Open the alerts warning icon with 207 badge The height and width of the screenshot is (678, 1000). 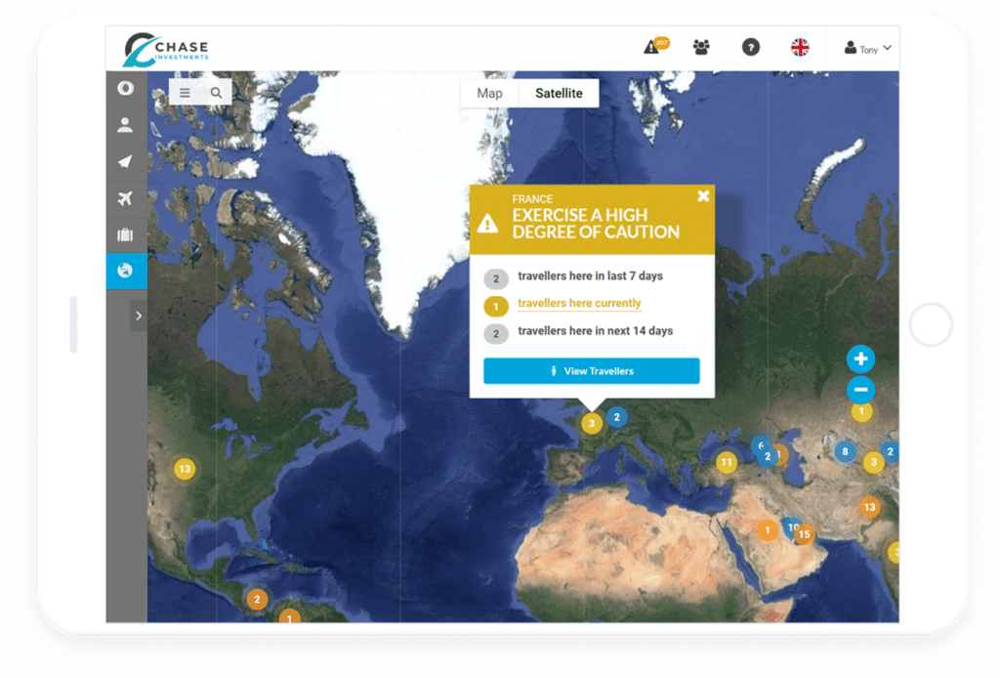click(651, 47)
